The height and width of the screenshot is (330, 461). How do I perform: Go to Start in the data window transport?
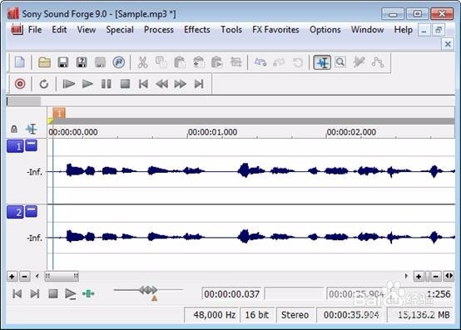(x=17, y=294)
